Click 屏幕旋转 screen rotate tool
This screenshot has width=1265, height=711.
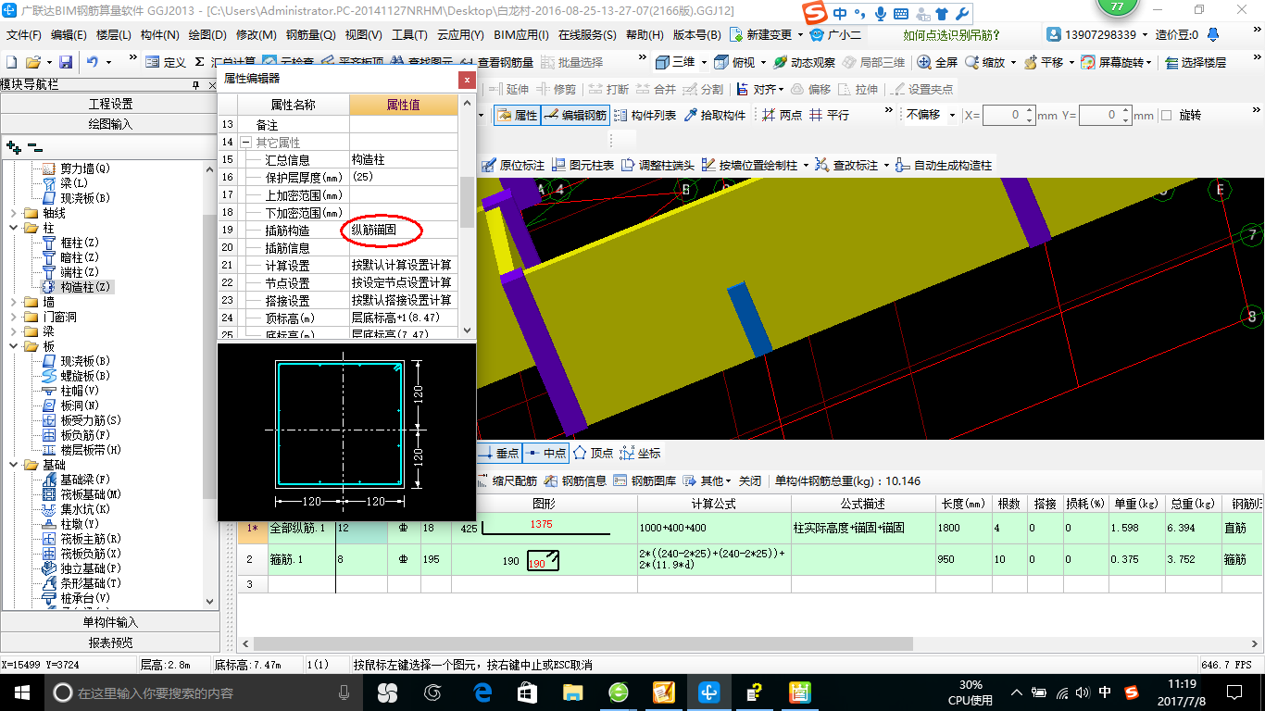click(x=1114, y=62)
